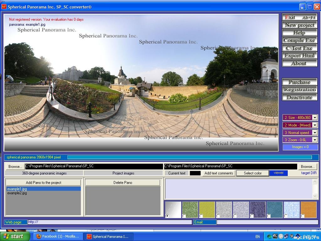Click the Delete Pano button
321x241 pixels.
[x=123, y=182]
